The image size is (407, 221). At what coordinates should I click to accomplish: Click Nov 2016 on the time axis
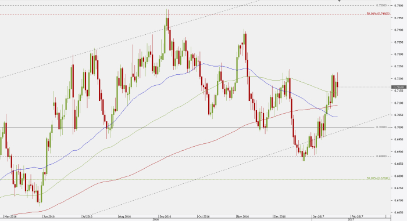pyautogui.click(x=243, y=216)
